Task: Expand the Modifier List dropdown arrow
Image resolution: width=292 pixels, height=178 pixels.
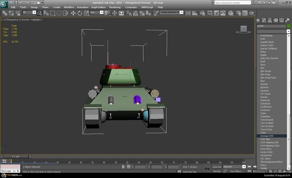Action: 288,31
